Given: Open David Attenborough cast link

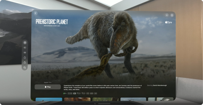Looking at the screenshot, I should [x=160, y=85].
